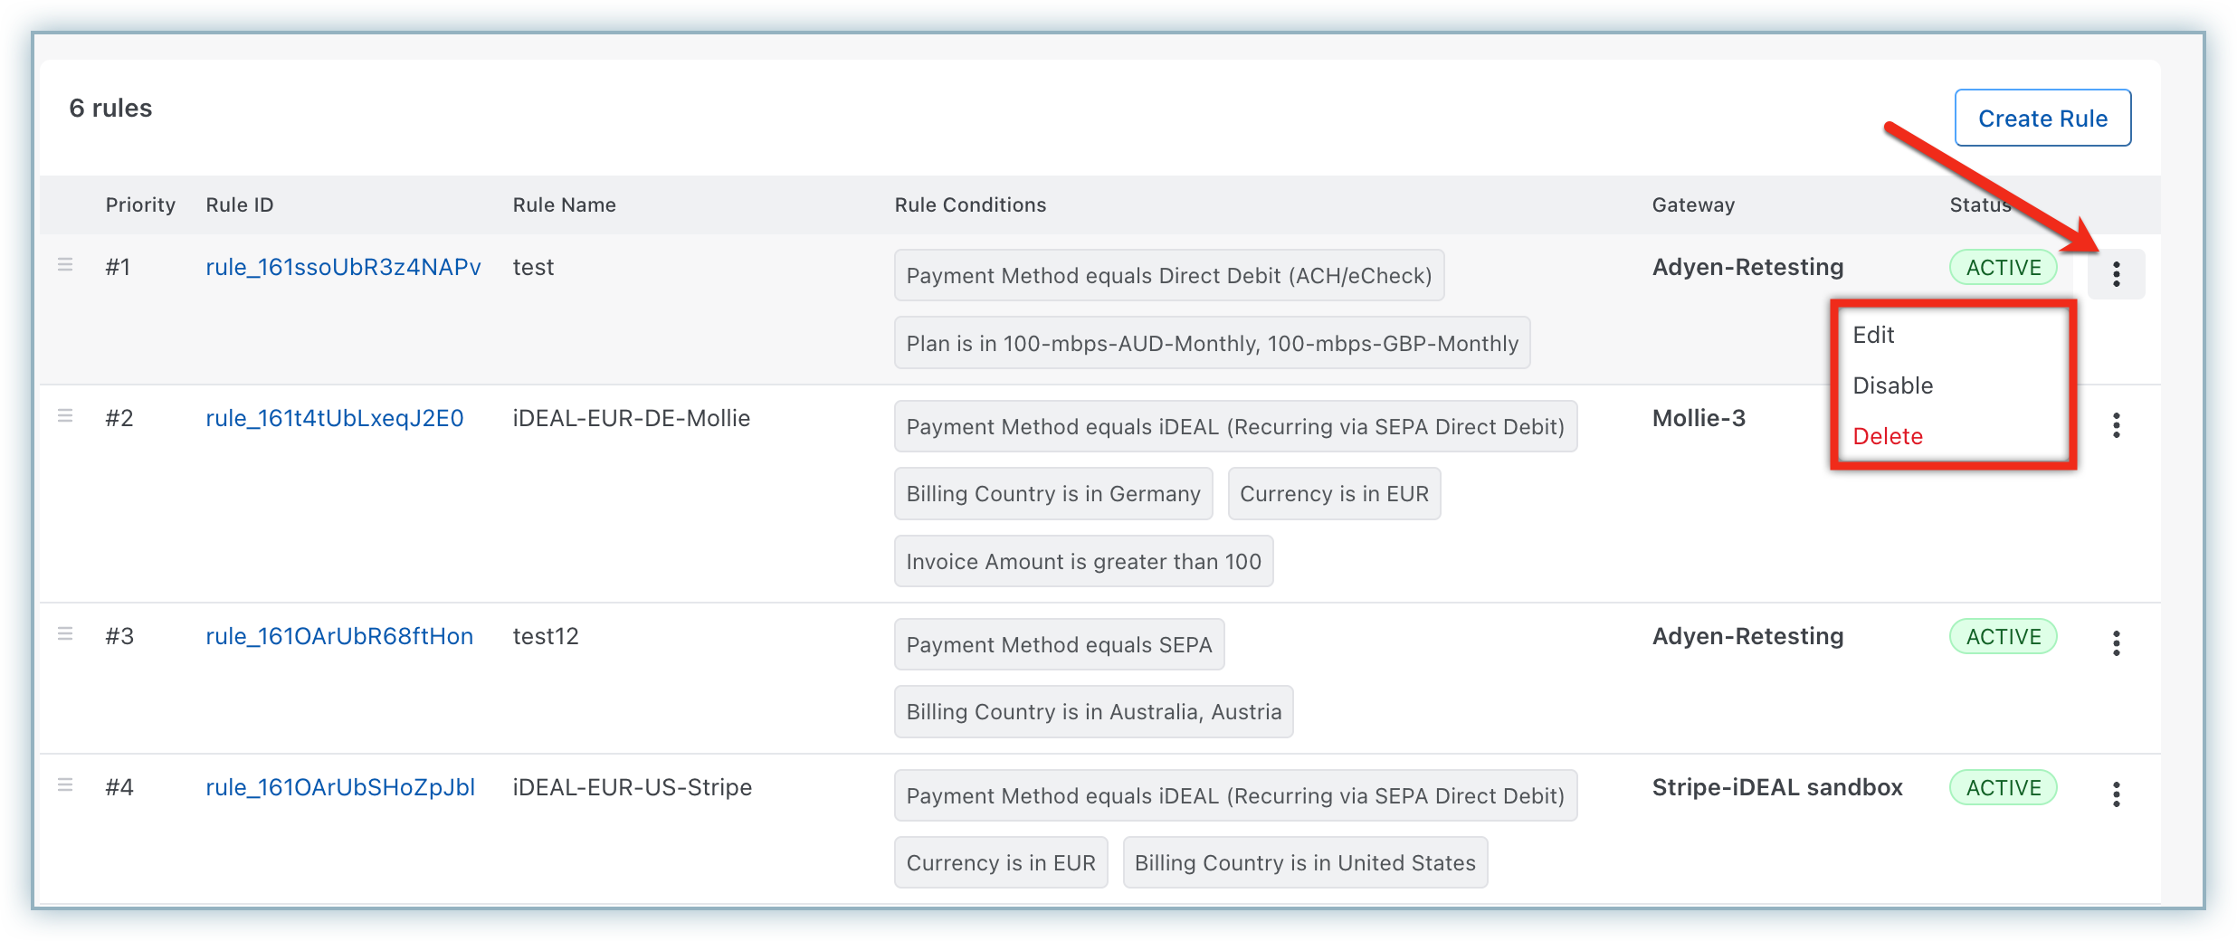Choose Disable in the rule menu
2237x941 pixels.
click(1892, 385)
